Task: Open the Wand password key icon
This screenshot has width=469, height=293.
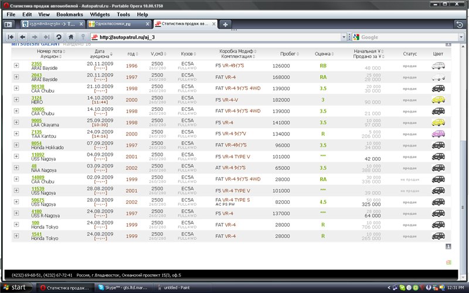Action: point(83,37)
